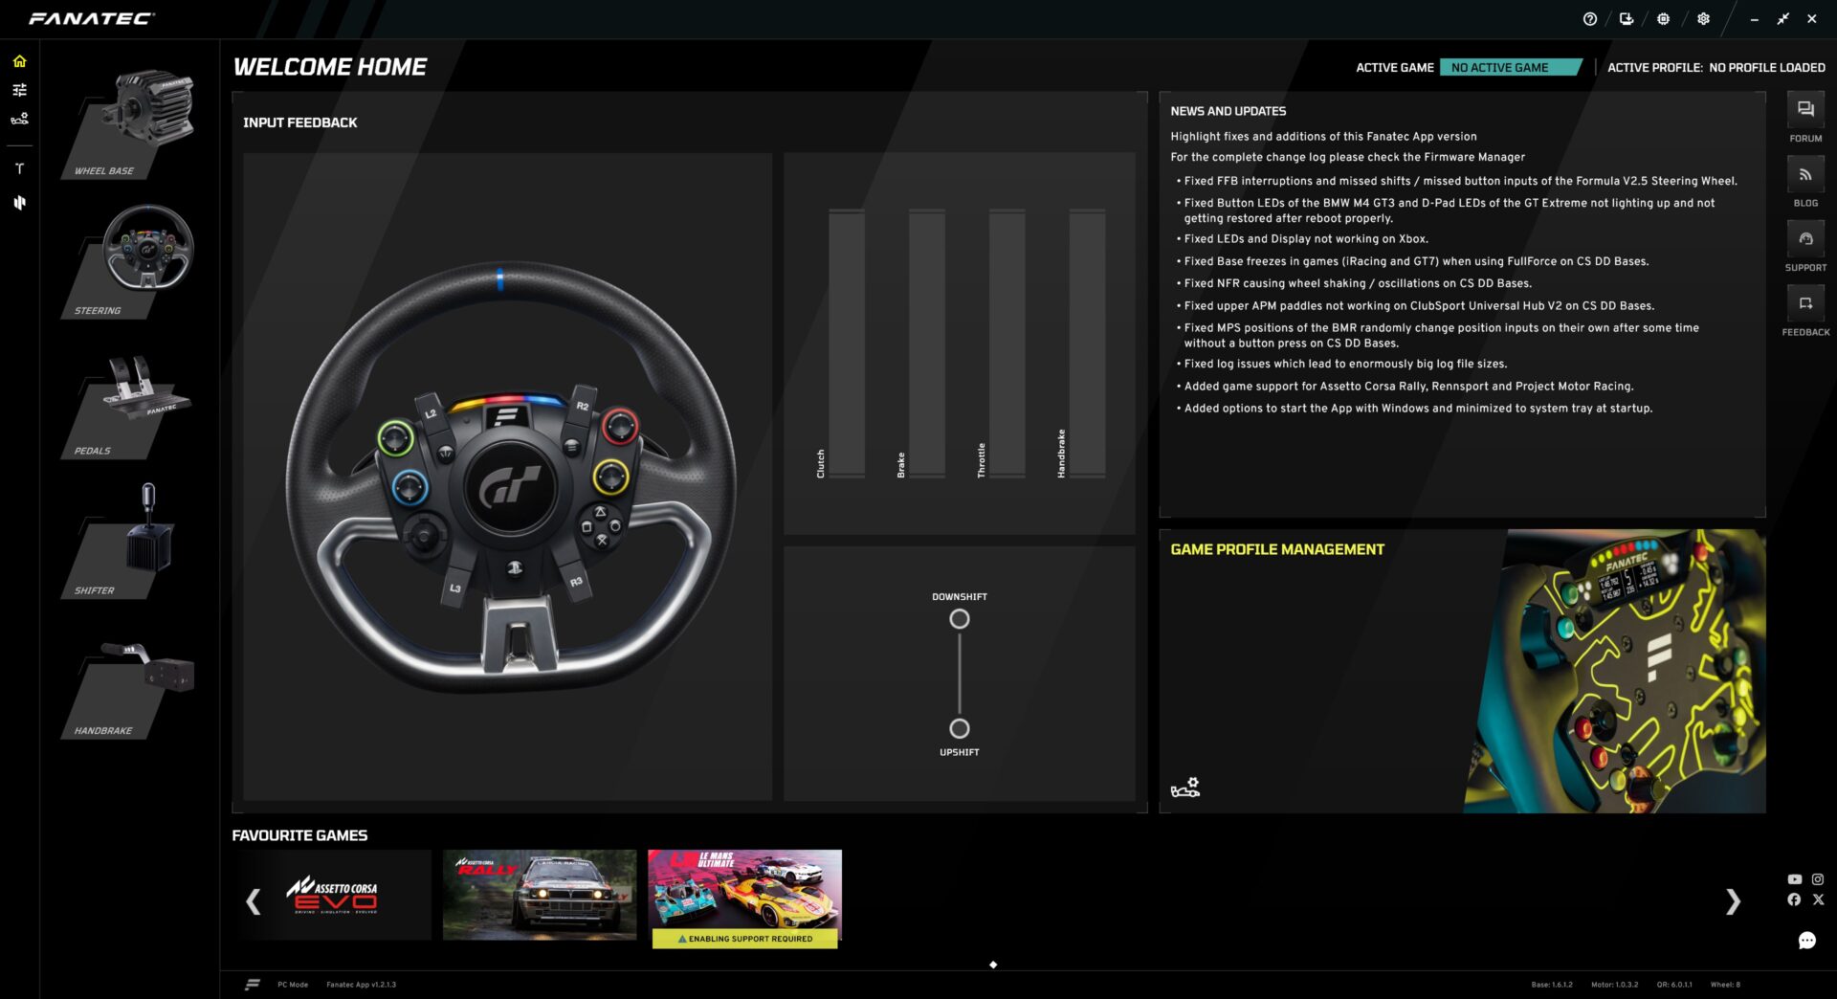
Task: Click the Home icon in the sidebar
Action: click(x=19, y=61)
